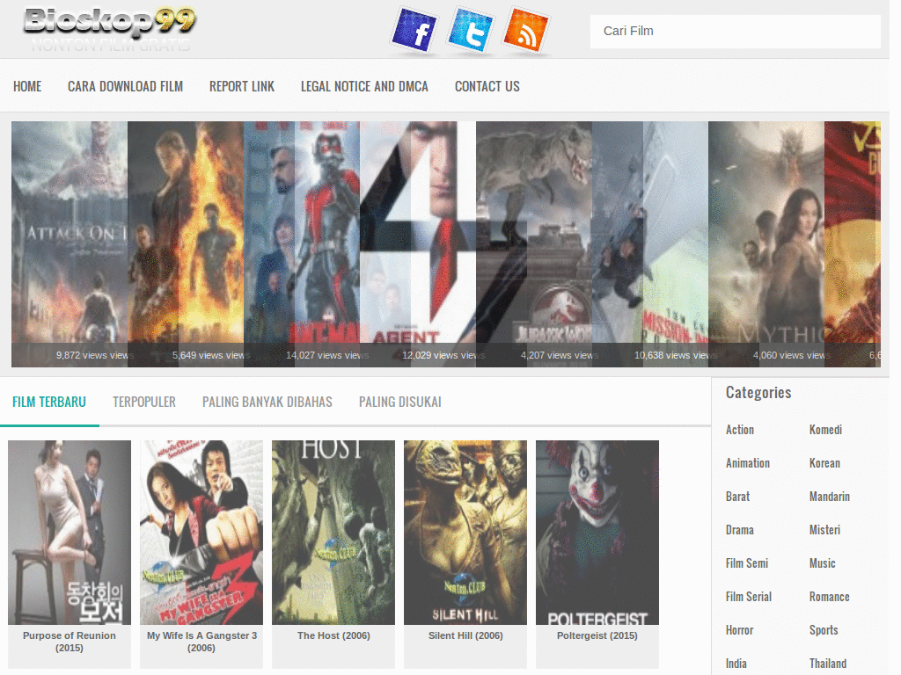Open the HOME menu item
The height and width of the screenshot is (675, 901).
27,86
